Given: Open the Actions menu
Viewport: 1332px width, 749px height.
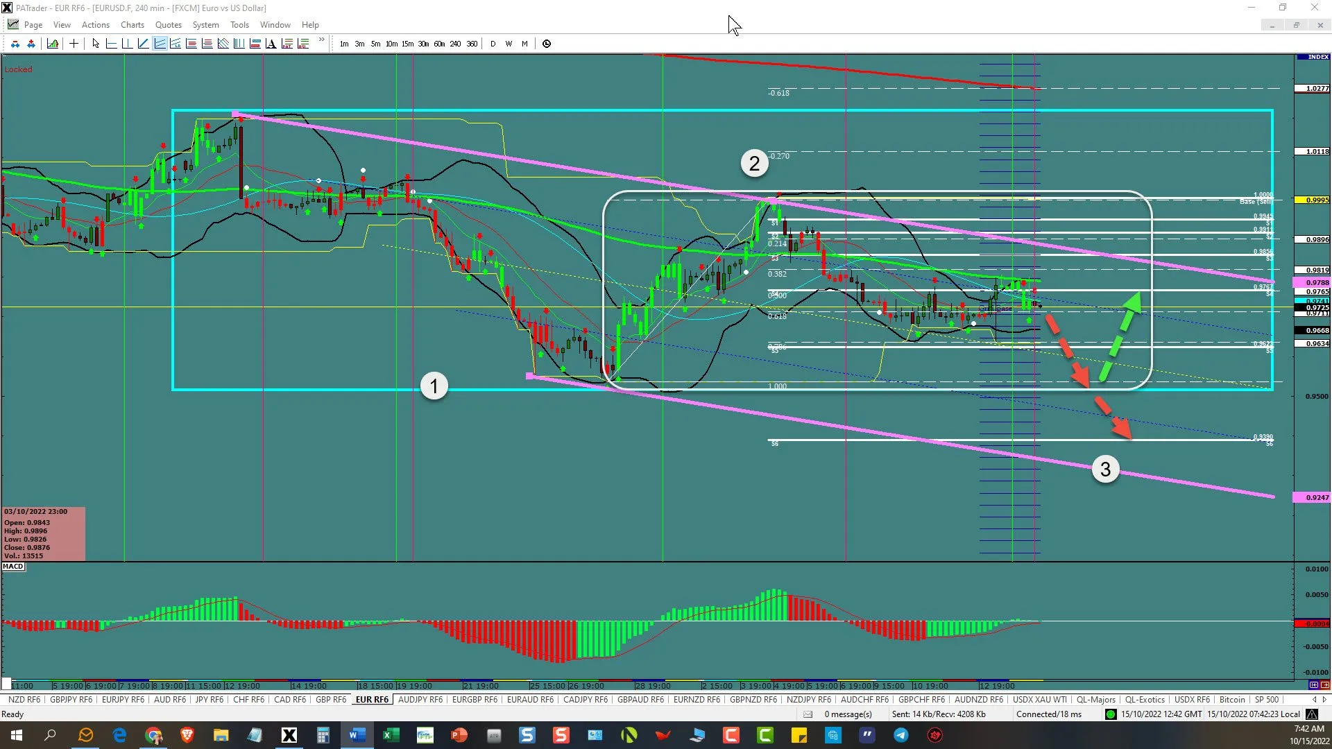Looking at the screenshot, I should [x=96, y=24].
